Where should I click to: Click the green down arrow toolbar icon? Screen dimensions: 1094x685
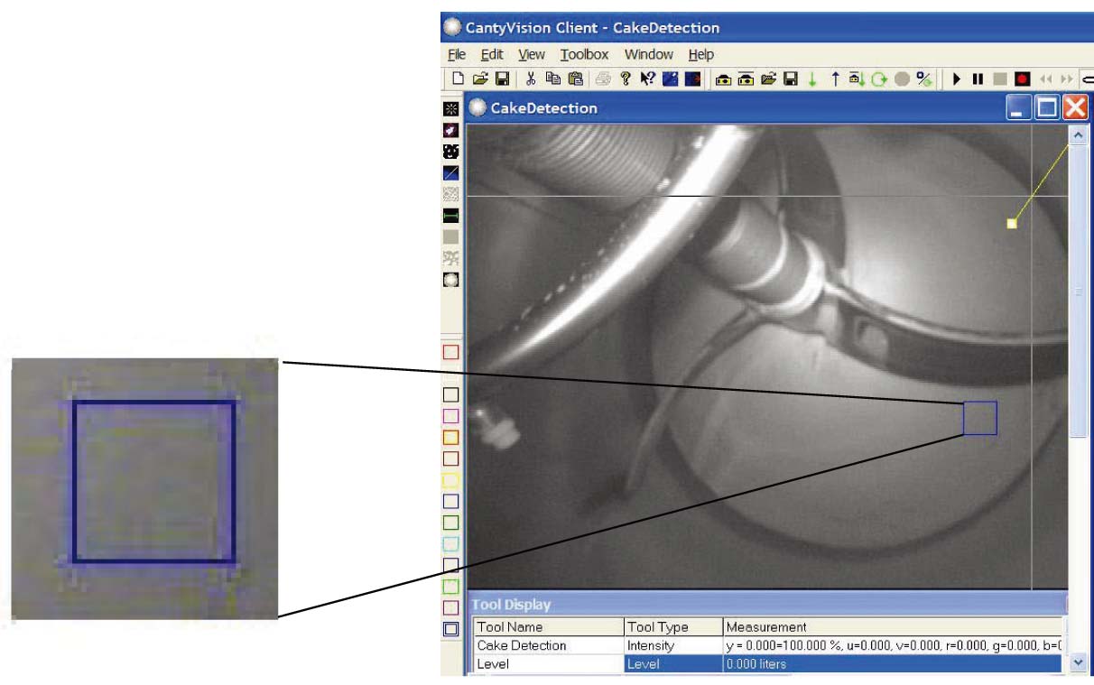[x=812, y=79]
